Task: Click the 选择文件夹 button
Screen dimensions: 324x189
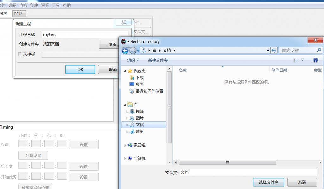Action: click(x=268, y=182)
